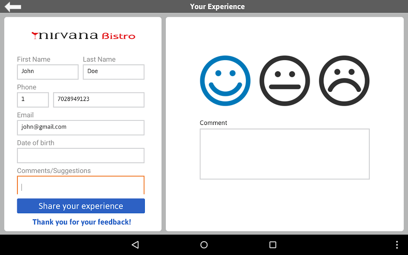The width and height of the screenshot is (408, 255).
Task: Click the phone number field 7028949123
Action: coord(99,99)
